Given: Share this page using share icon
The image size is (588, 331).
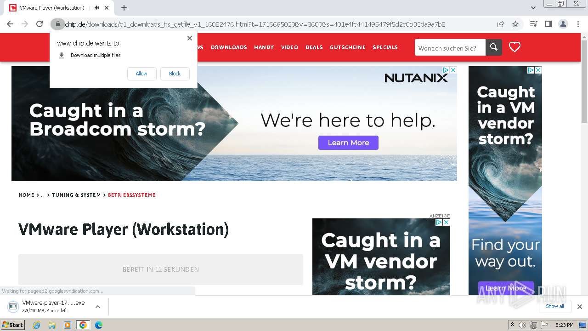Looking at the screenshot, I should coord(501,24).
